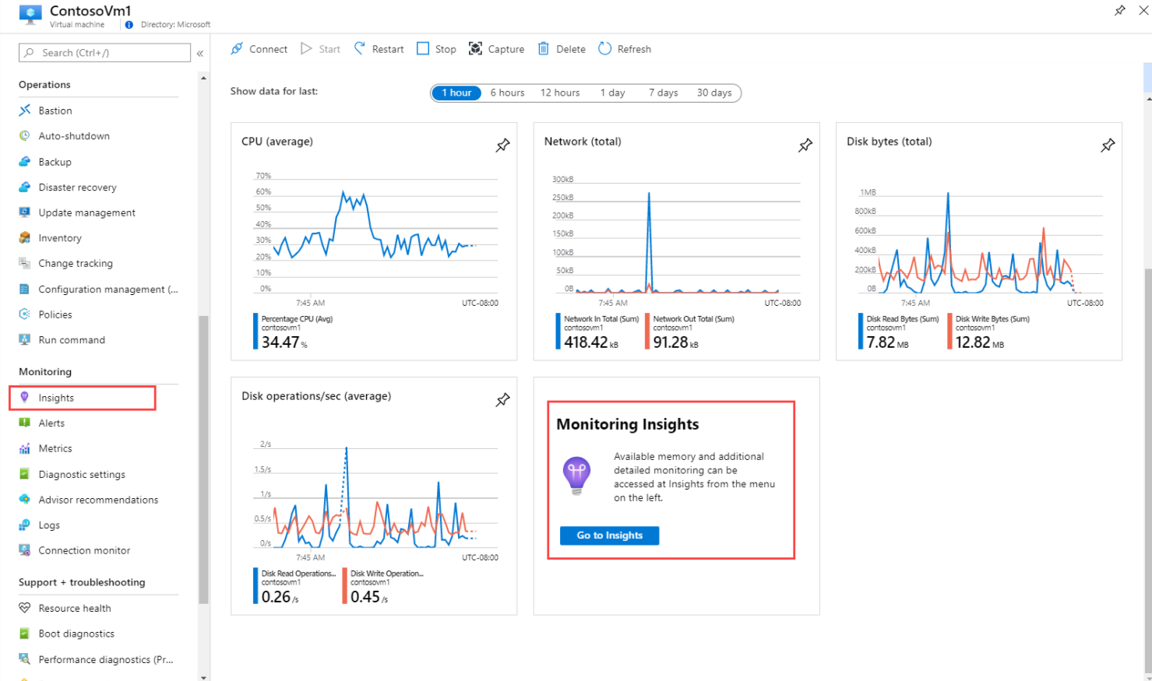Select the 1 hour time range
The image size is (1152, 681).
456,93
